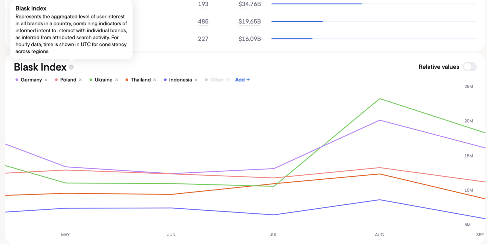Delete Thailand from the chart with x icon

tap(155, 80)
